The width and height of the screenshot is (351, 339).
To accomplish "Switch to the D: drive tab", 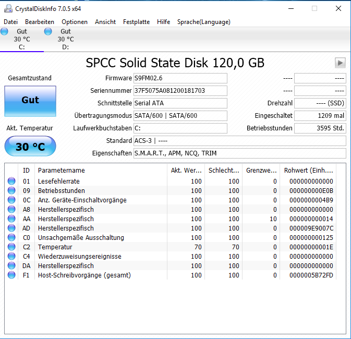I will pos(66,39).
